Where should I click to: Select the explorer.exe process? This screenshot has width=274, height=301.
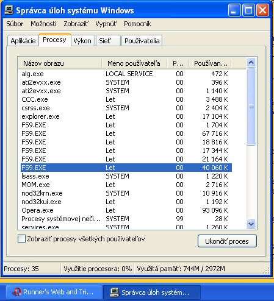click(x=126, y=116)
